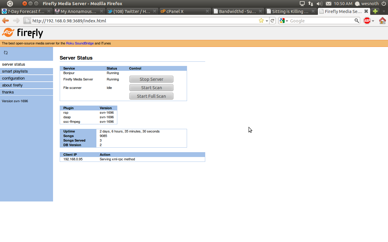
Task: Click the Stop Server button
Action: 151,79
